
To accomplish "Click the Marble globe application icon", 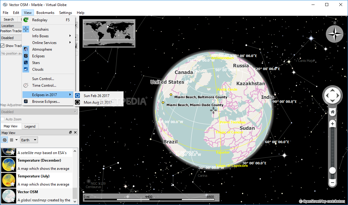I will click(5, 5).
